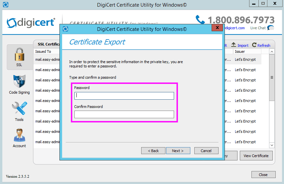Click the 1.800.896.7973 phone number
The image size is (284, 184).
click(241, 20)
